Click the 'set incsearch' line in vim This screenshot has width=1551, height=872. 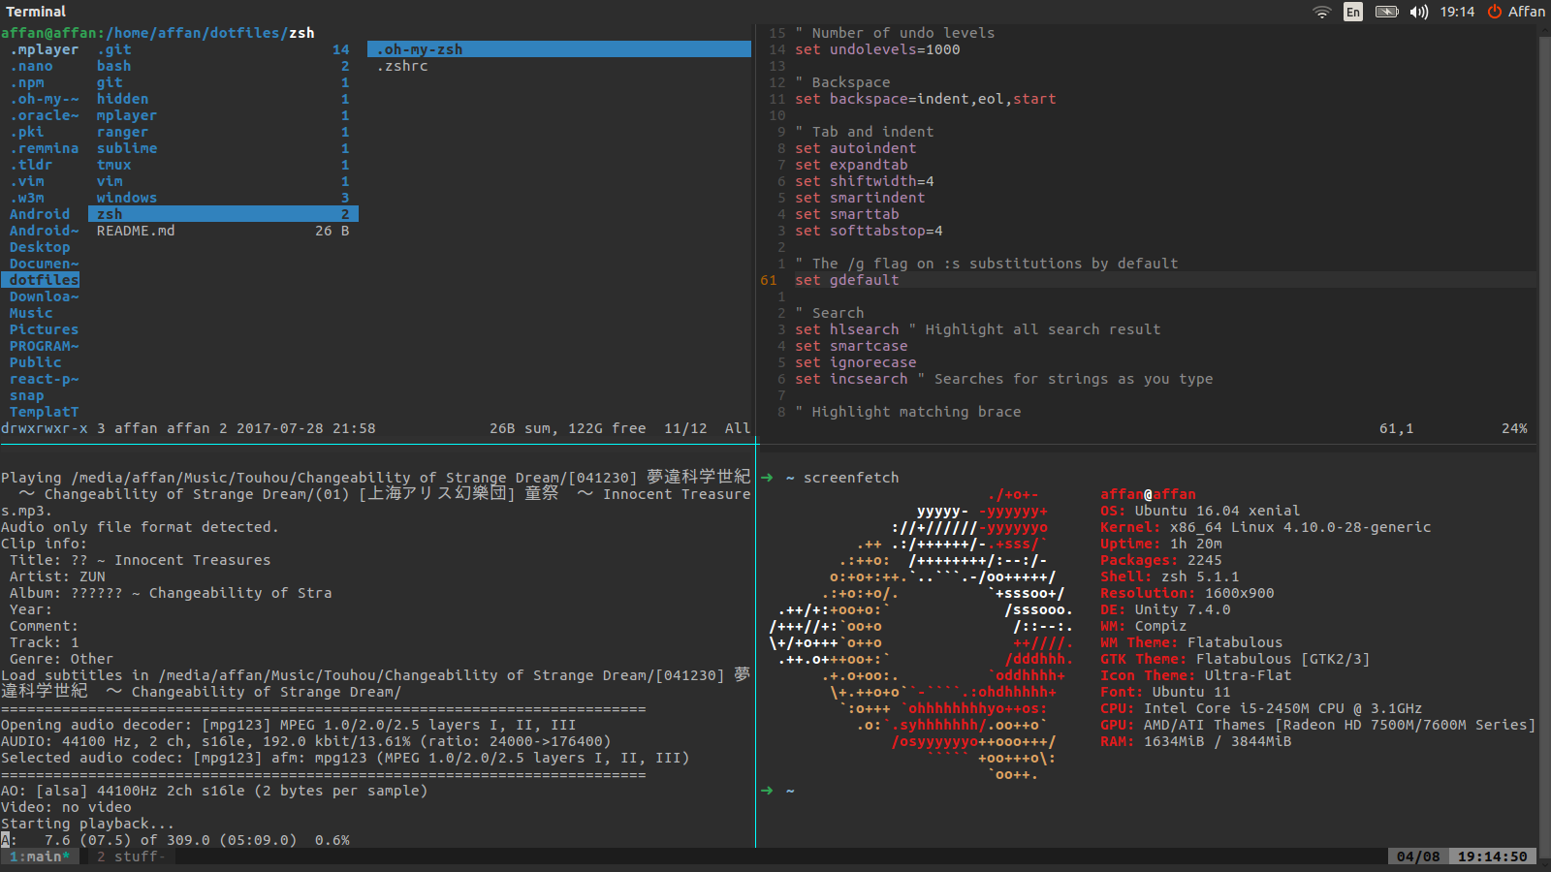point(1004,379)
